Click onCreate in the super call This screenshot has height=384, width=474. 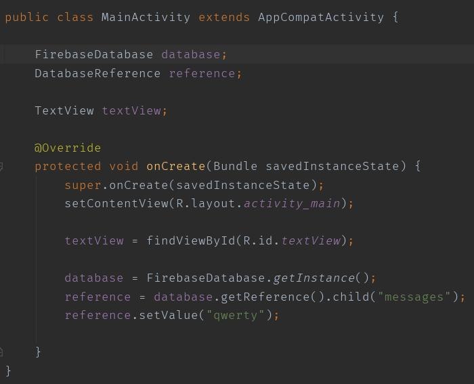[x=138, y=185]
